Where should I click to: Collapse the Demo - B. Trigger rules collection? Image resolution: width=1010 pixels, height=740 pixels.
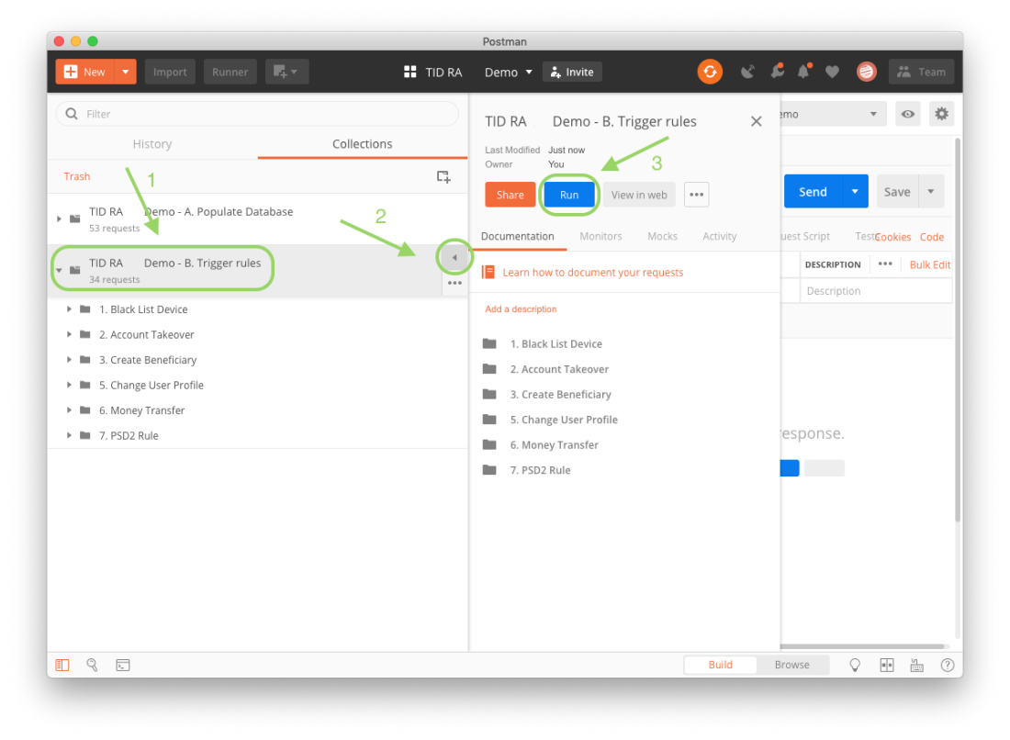click(x=59, y=271)
